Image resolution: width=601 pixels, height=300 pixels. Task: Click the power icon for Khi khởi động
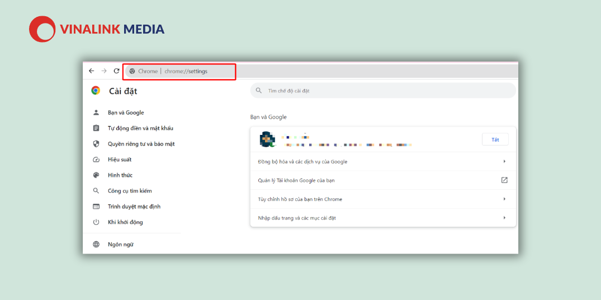pyautogui.click(x=96, y=222)
